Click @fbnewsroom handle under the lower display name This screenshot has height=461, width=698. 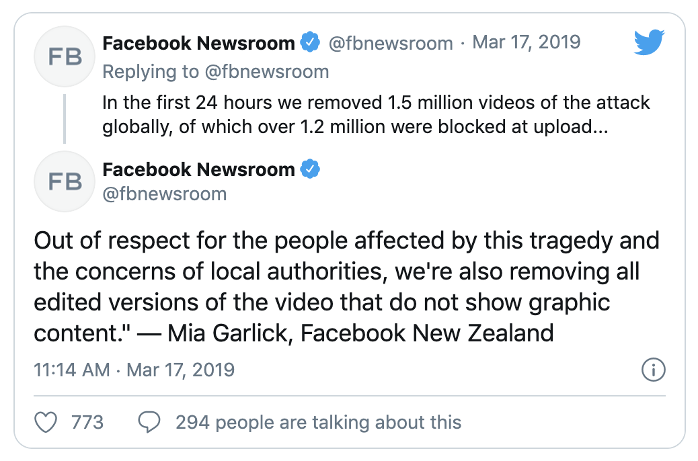pos(164,194)
